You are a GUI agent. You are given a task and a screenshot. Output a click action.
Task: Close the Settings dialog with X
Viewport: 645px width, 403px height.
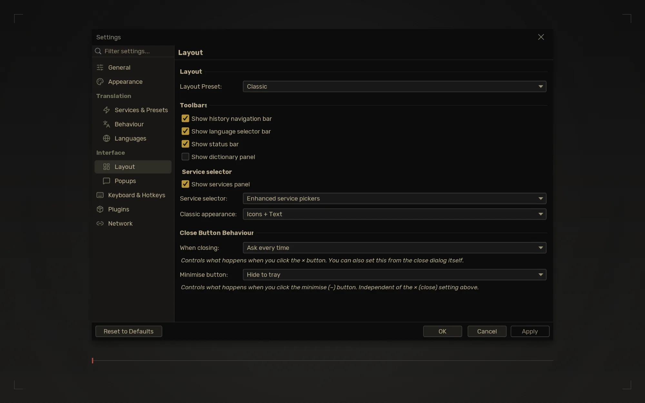pos(541,37)
